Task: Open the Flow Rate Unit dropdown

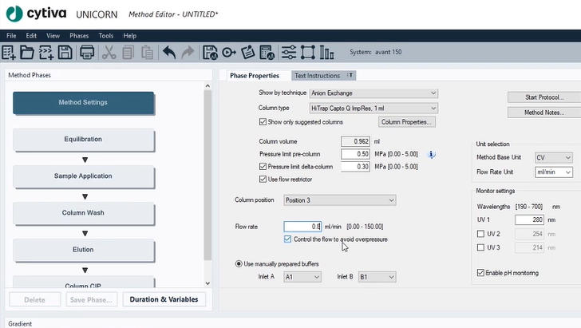Action: click(x=553, y=172)
